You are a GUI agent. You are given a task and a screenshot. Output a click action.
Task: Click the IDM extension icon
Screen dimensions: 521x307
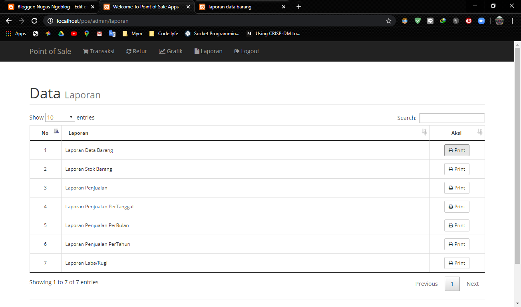tap(443, 21)
